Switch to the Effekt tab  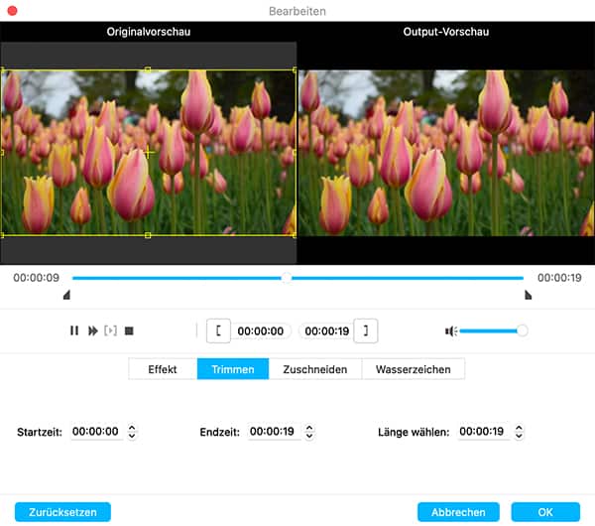pos(163,369)
